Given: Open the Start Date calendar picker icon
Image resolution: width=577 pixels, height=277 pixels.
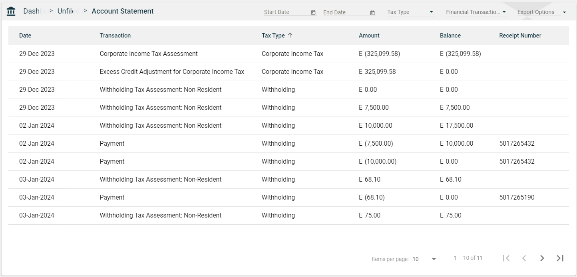Looking at the screenshot, I should [x=313, y=12].
